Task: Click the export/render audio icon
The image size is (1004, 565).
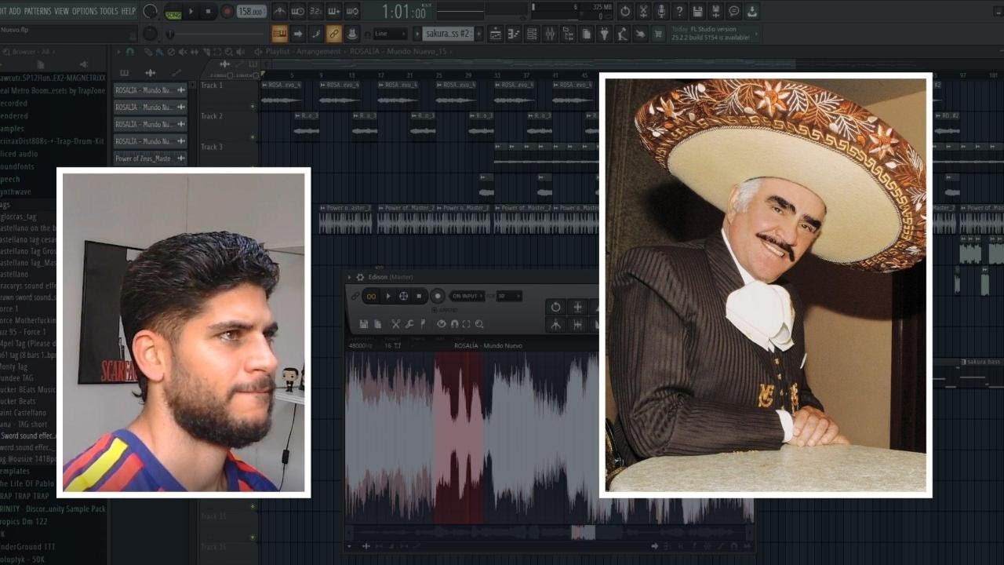Action: point(715,11)
